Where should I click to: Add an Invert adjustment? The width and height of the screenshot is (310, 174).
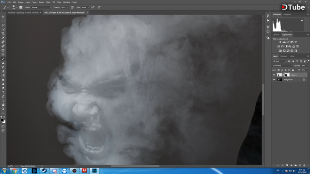(280, 51)
